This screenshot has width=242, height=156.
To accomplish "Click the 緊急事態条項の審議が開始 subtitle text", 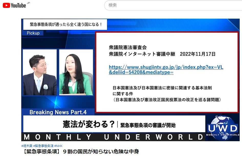I will (148, 125).
